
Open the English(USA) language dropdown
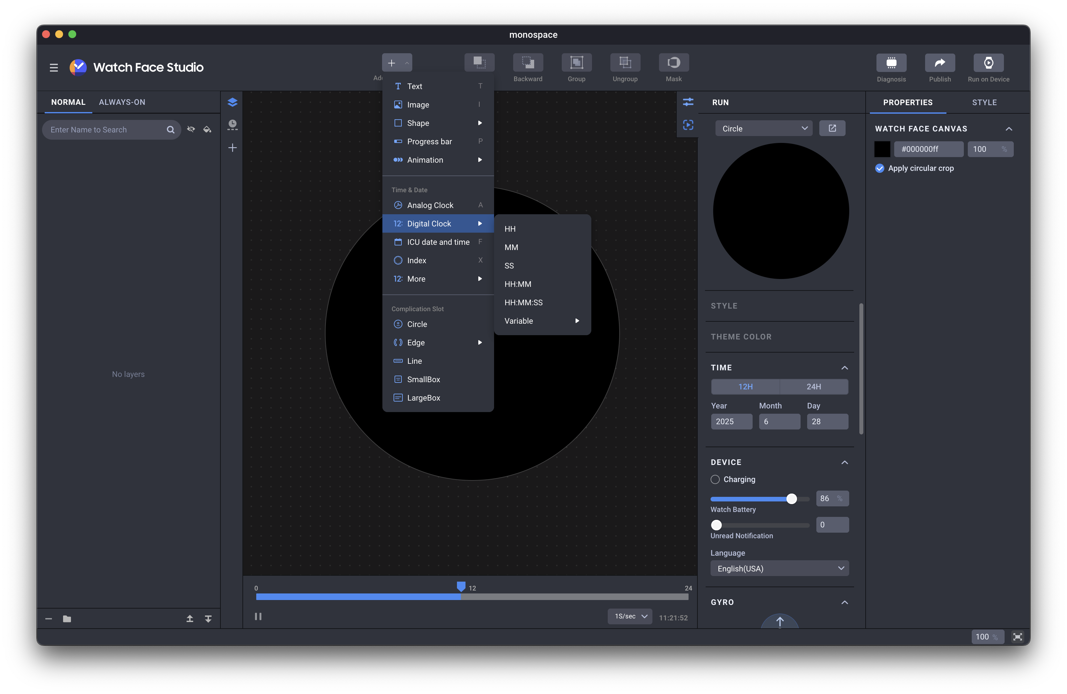point(779,568)
